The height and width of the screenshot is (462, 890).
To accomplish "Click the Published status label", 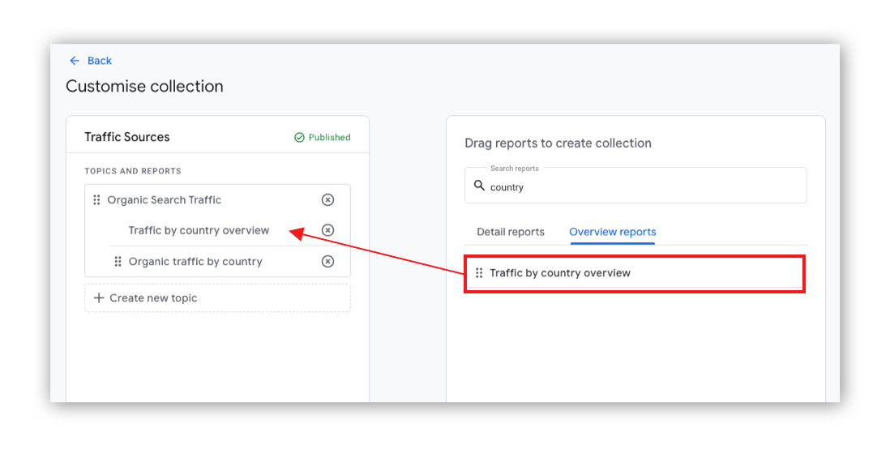I will [x=329, y=137].
